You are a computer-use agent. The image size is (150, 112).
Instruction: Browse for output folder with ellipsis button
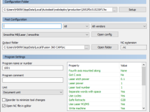point(86,47)
